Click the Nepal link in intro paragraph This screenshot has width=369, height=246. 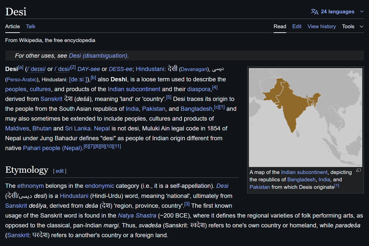102,128
